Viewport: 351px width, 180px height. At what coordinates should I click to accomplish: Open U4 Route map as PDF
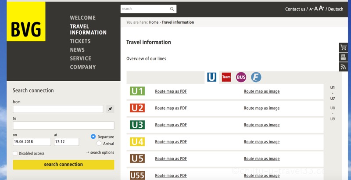(171, 142)
